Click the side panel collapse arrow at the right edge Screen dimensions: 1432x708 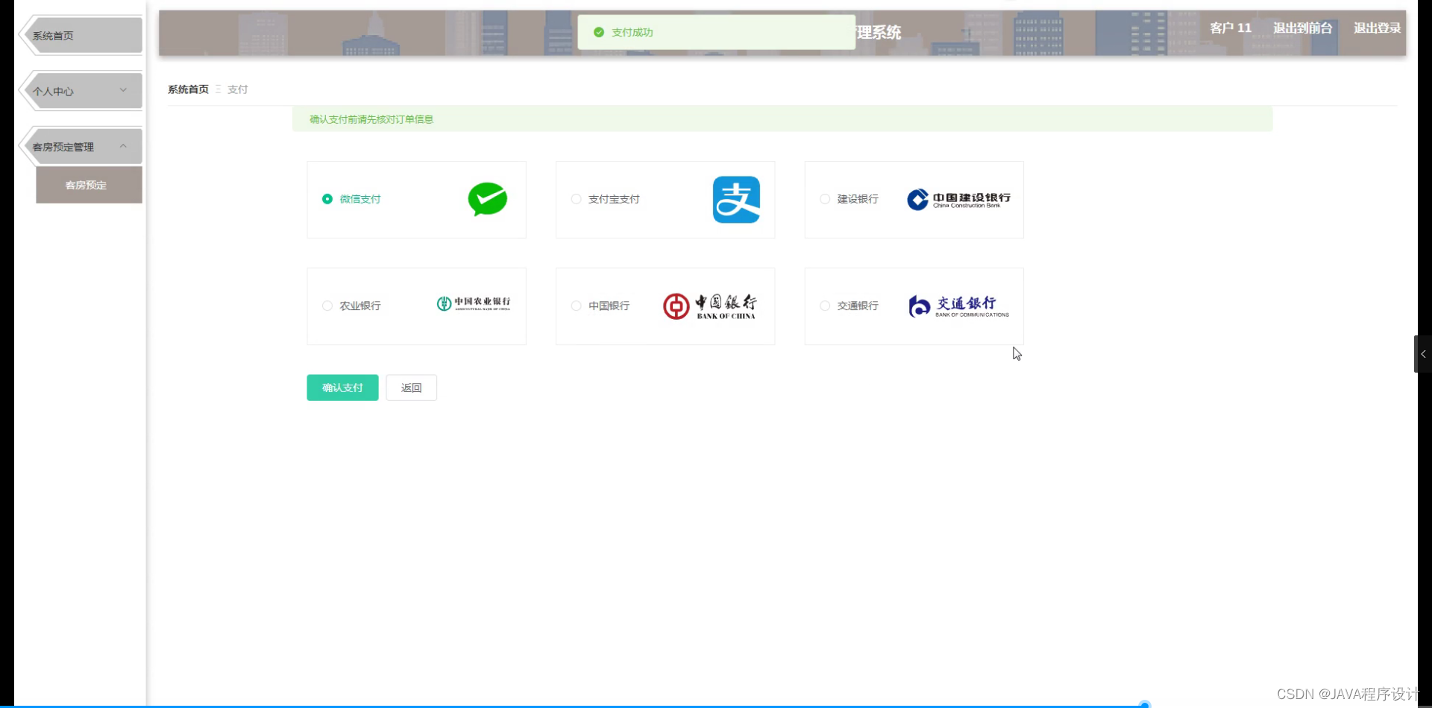tap(1423, 354)
